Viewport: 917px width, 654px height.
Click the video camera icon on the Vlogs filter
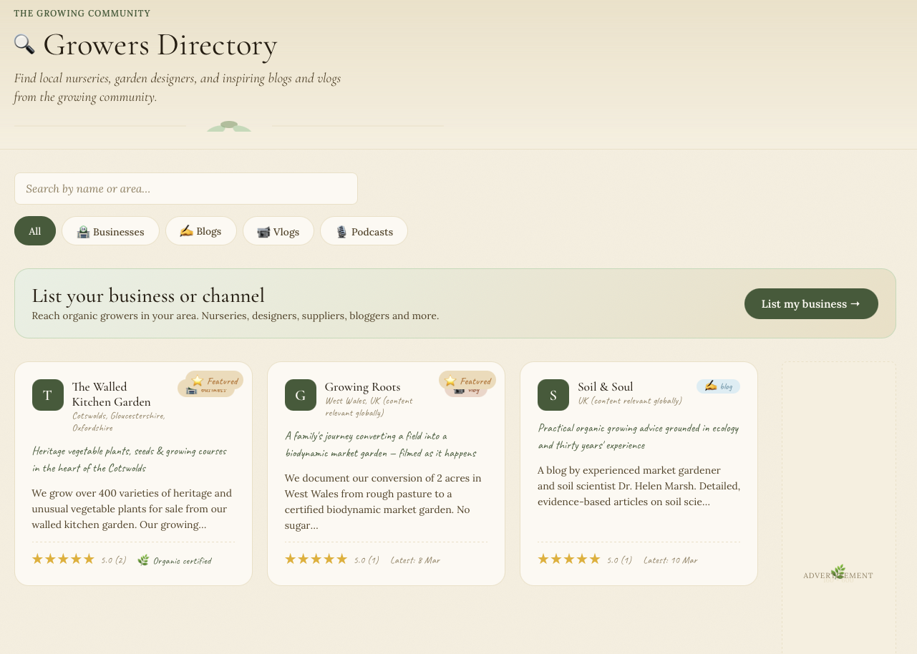point(263,232)
